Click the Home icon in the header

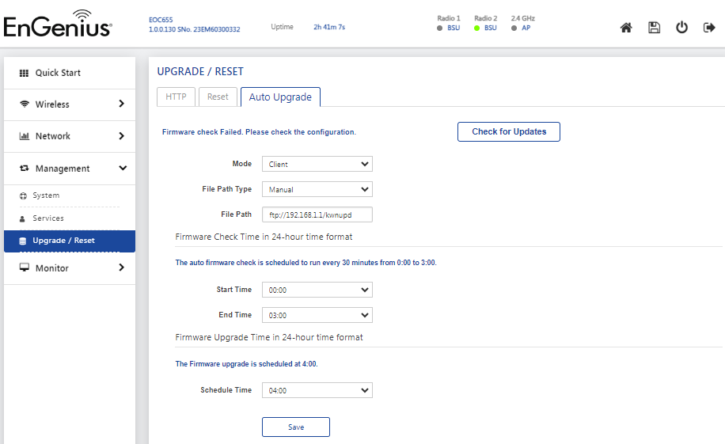(x=626, y=28)
